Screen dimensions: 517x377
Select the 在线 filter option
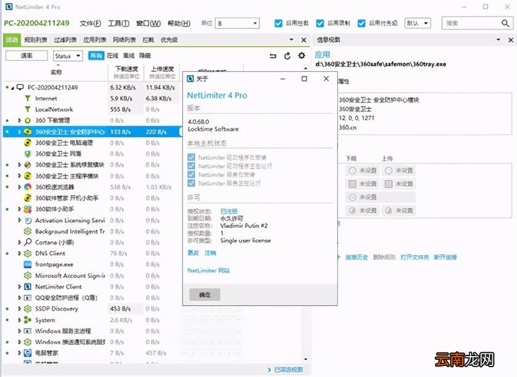(x=113, y=56)
